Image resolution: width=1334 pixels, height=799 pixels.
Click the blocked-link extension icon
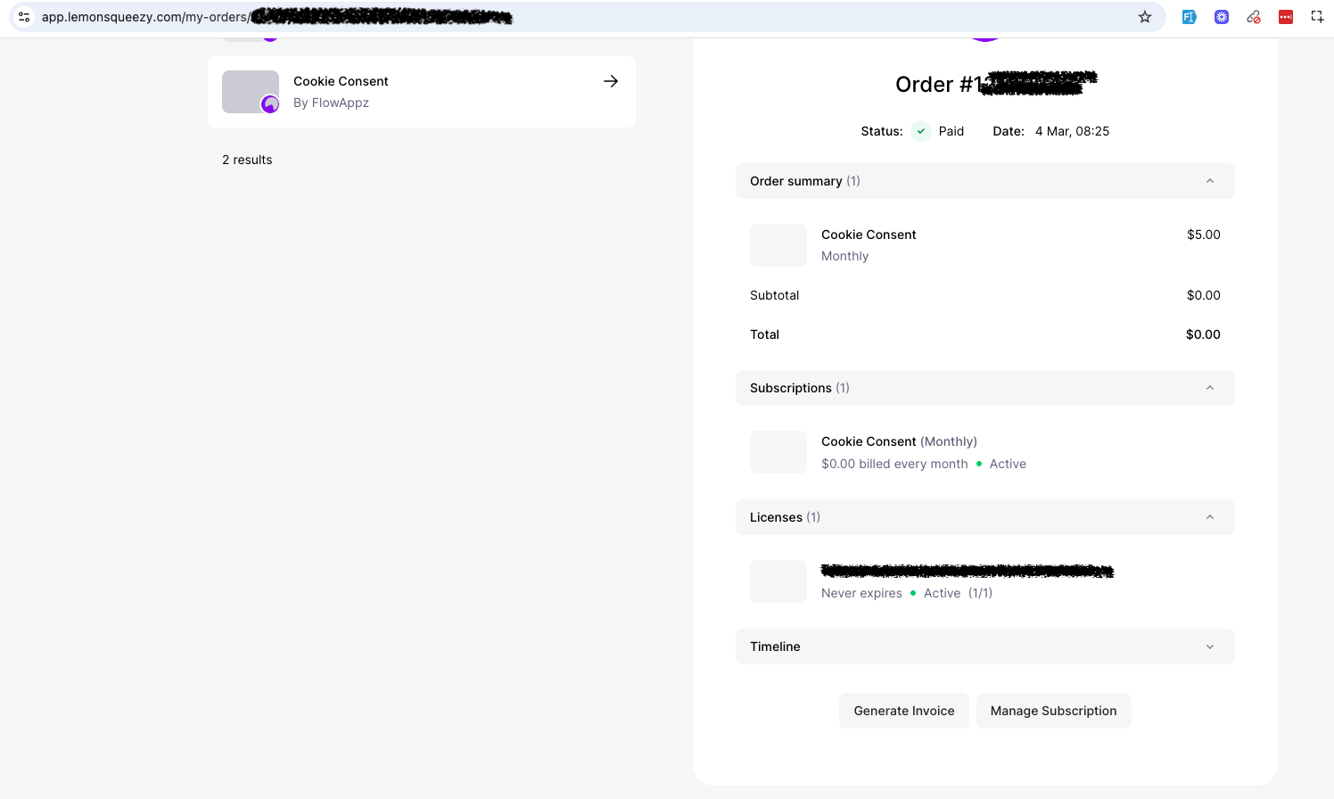pos(1254,17)
